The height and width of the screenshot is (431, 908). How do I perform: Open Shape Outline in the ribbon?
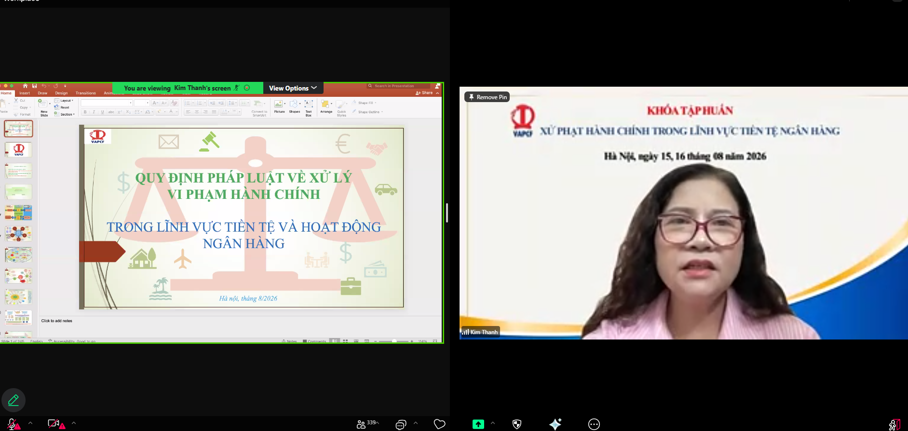coord(367,112)
